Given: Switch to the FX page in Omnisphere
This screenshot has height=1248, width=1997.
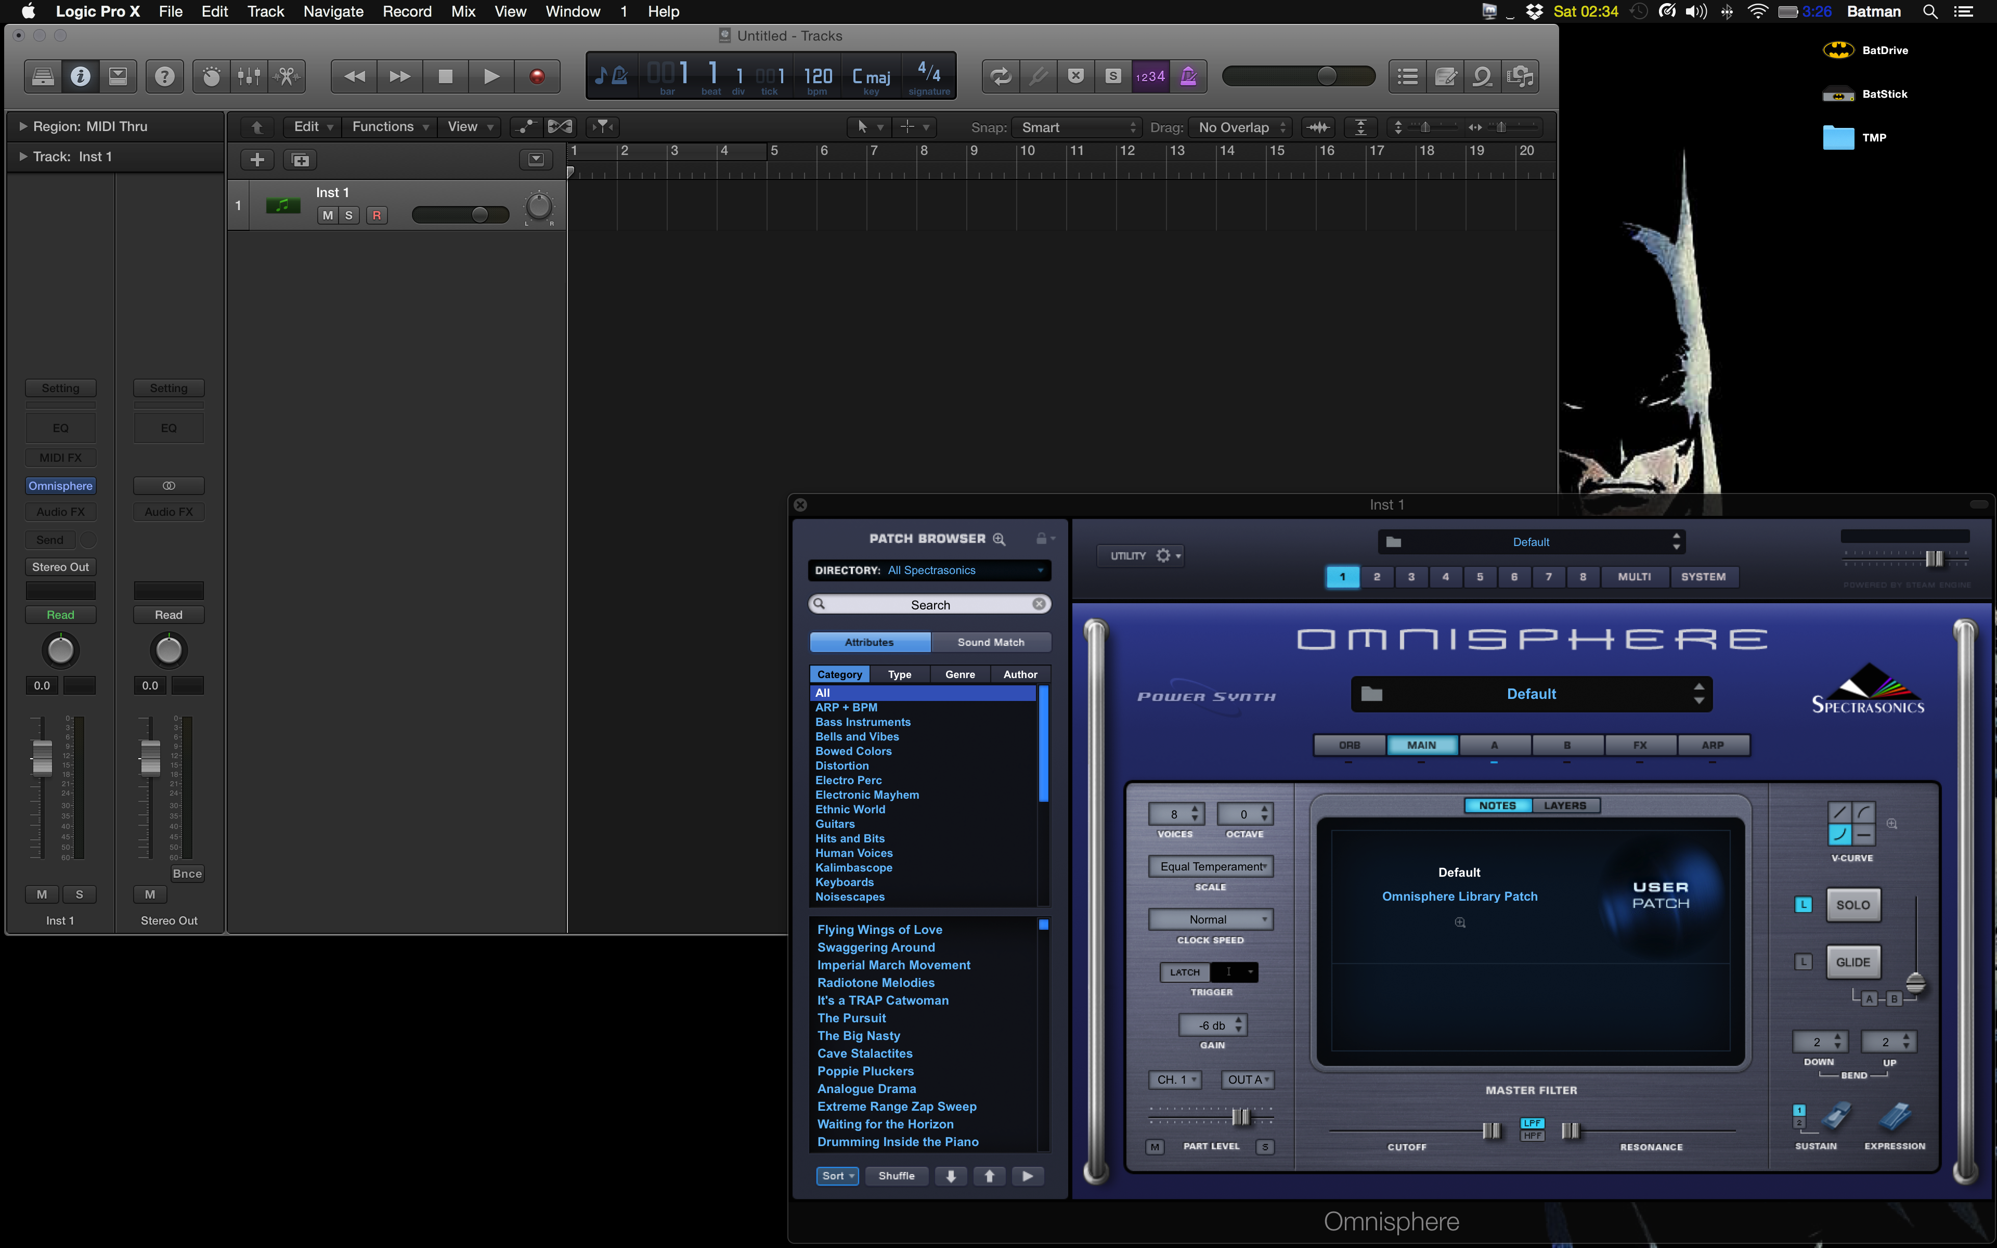Looking at the screenshot, I should tap(1640, 745).
